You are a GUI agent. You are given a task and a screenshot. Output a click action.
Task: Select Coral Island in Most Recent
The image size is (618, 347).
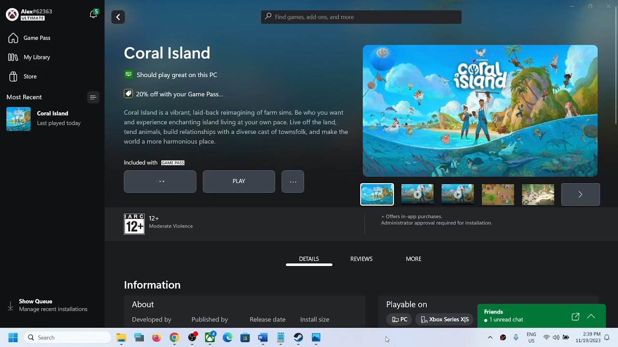point(52,119)
